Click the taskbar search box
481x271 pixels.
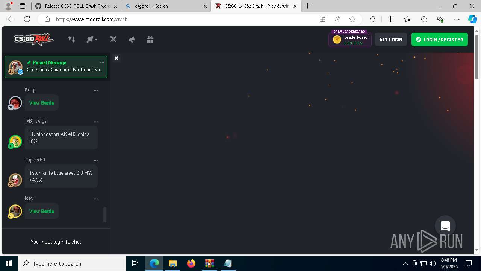pyautogui.click(x=72, y=263)
